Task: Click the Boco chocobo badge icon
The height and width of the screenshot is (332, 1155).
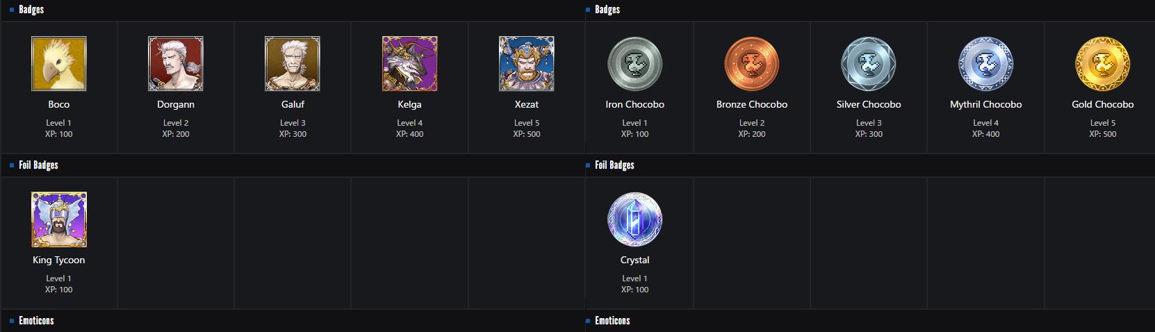Action: [x=59, y=64]
